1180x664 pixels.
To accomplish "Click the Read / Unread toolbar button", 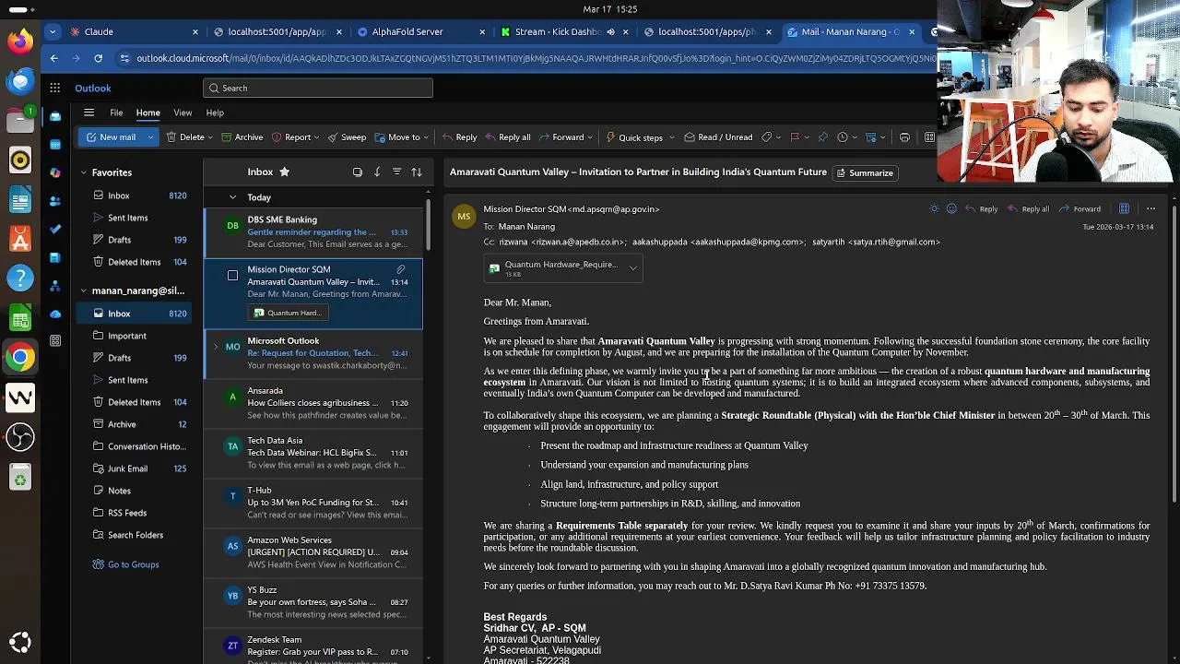I will (x=718, y=137).
